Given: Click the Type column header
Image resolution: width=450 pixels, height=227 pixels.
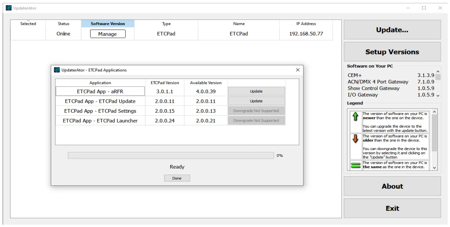Looking at the screenshot, I should (x=166, y=23).
